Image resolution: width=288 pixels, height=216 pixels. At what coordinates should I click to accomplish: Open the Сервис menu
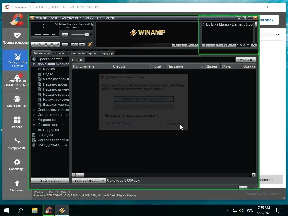pos(89,18)
